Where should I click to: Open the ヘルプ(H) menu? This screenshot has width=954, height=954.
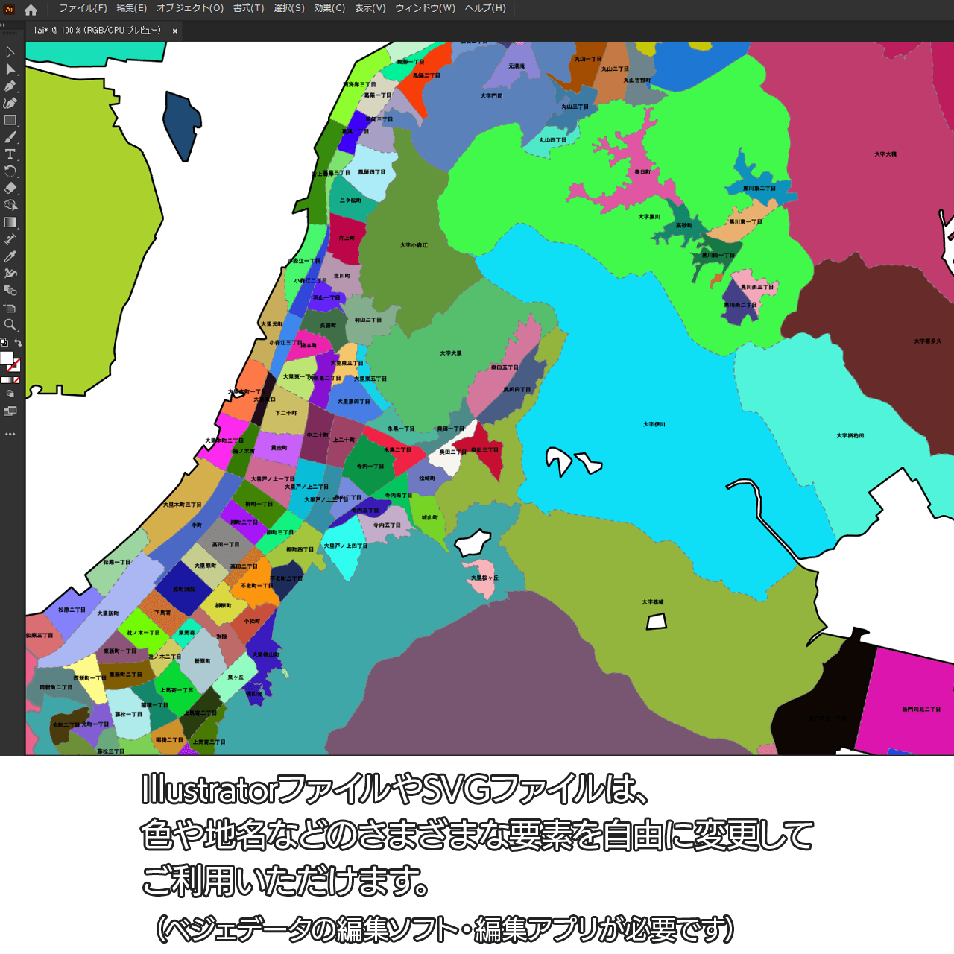point(485,8)
